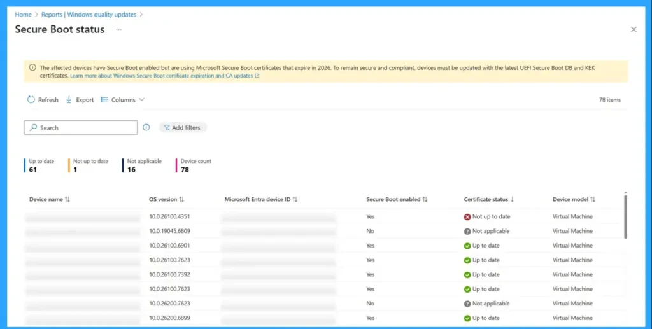
Task: Click the Up to date icon for 10.0.26200.6899
Action: click(467, 318)
